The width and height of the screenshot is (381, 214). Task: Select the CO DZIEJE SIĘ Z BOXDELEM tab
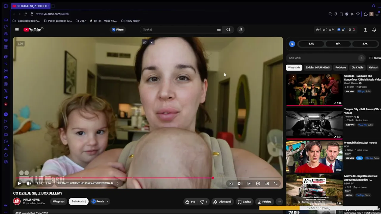point(31,6)
